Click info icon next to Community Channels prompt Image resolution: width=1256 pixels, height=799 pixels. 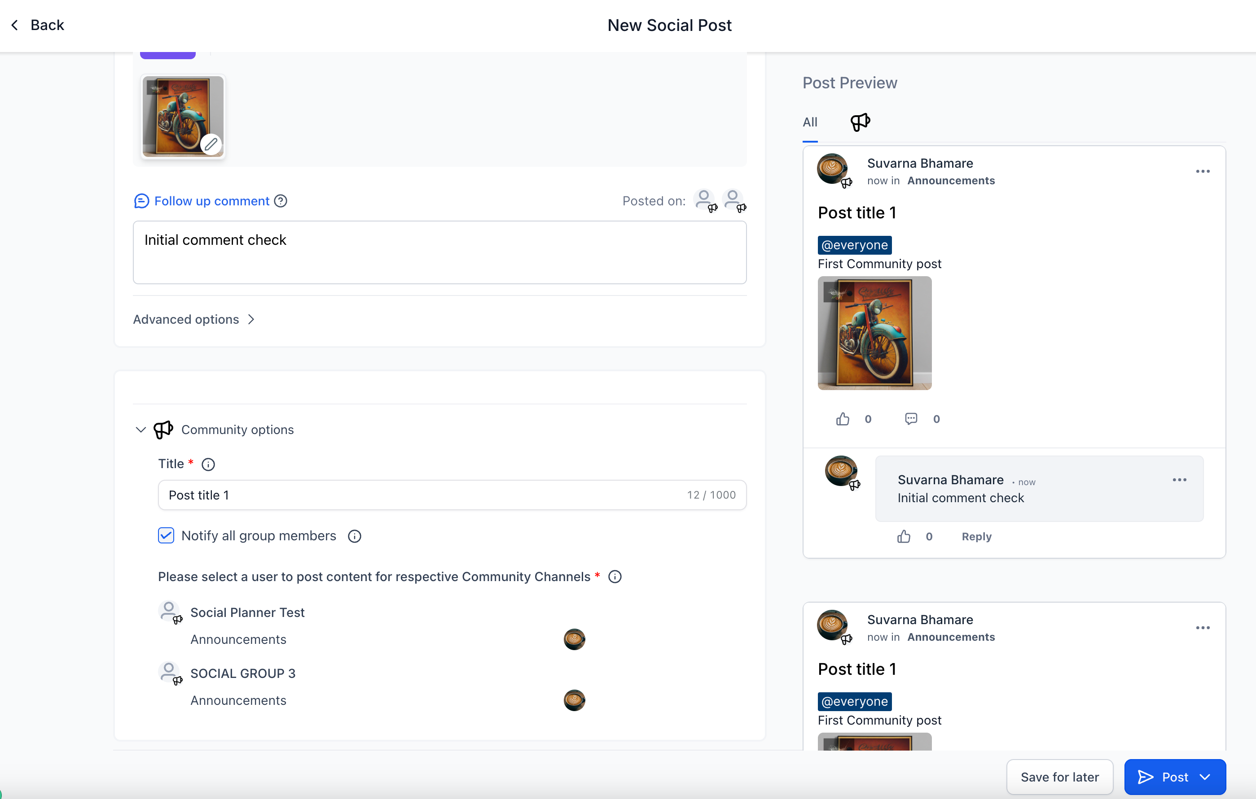615,577
